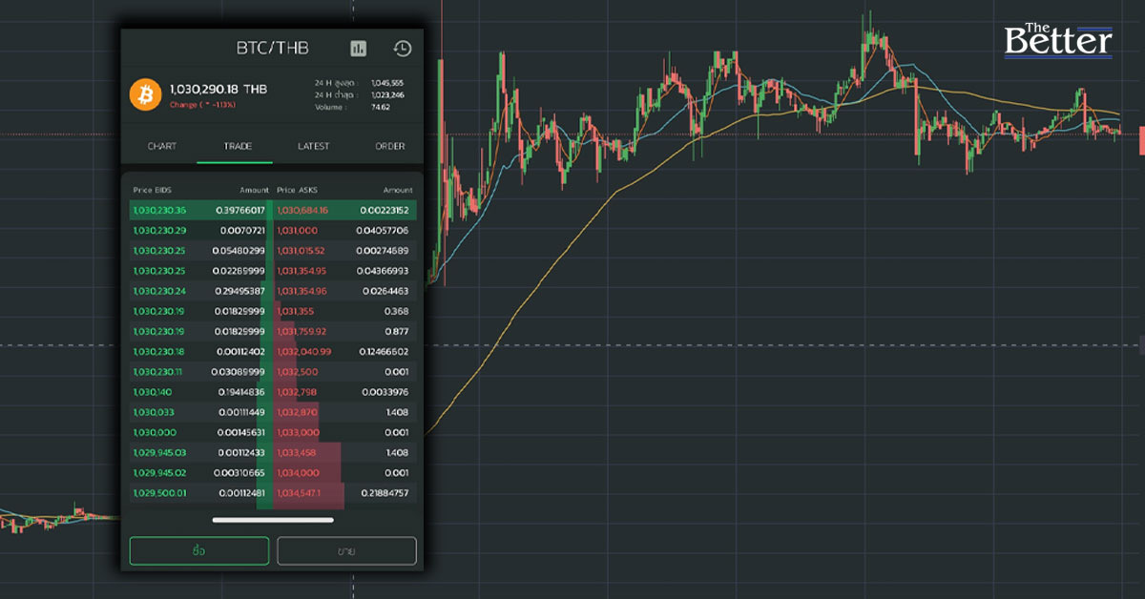1145x599 pixels.
Task: Open the LATEST tab
Action: coord(313,146)
